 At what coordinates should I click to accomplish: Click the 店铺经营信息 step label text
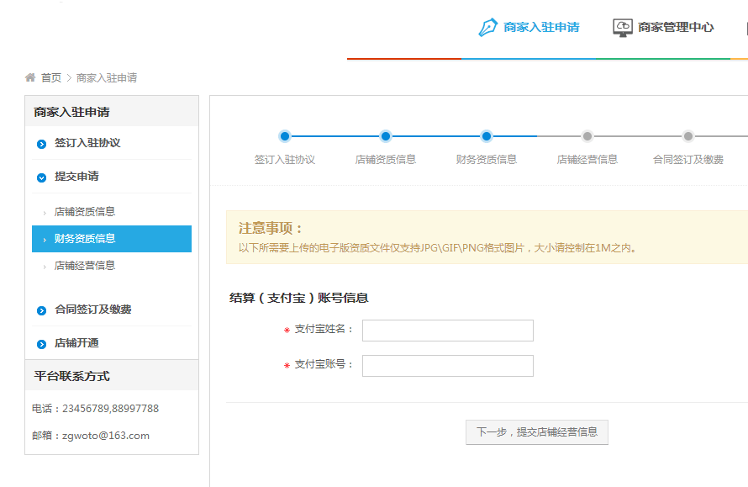[587, 160]
